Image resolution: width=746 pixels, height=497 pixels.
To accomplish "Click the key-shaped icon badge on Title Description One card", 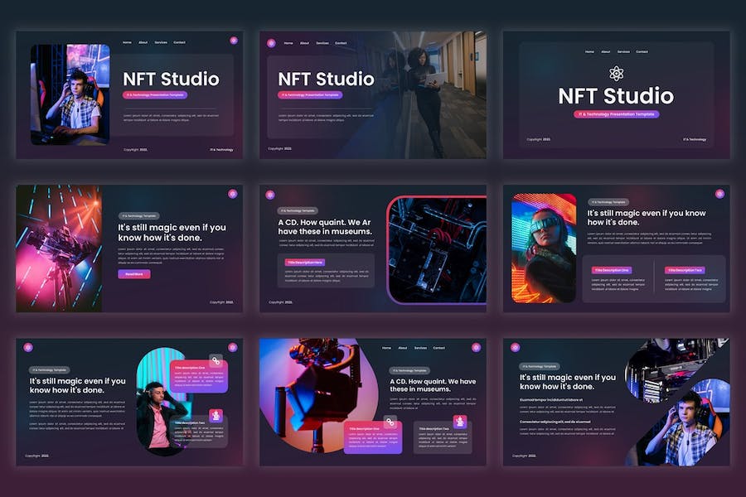I will tap(216, 359).
